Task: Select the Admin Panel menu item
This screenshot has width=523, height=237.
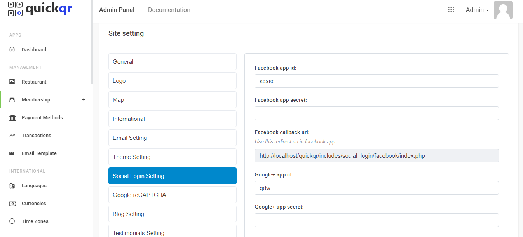Action: 117,10
